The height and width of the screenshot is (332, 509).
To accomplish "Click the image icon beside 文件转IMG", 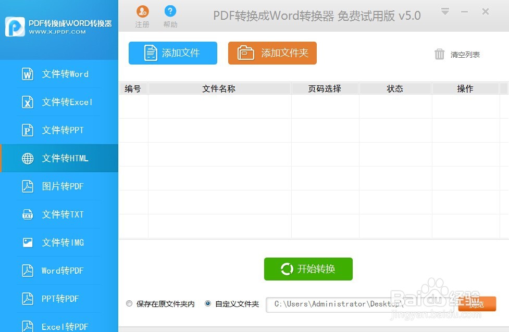I will tap(28, 242).
